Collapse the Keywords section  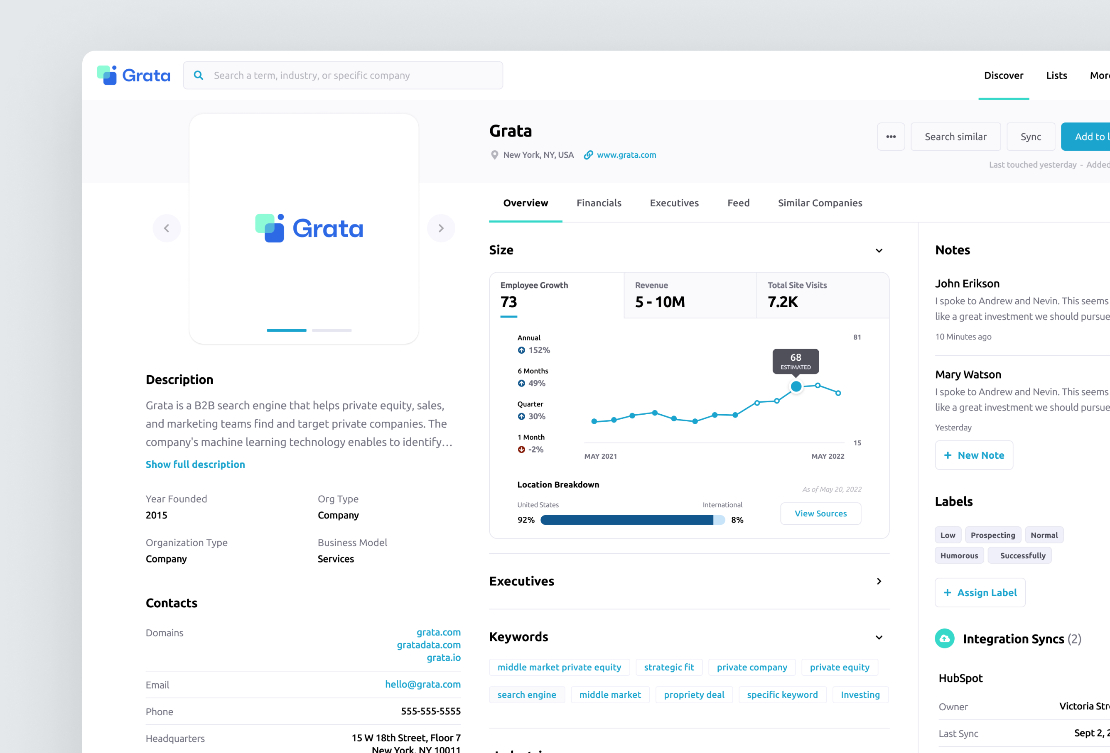(879, 638)
